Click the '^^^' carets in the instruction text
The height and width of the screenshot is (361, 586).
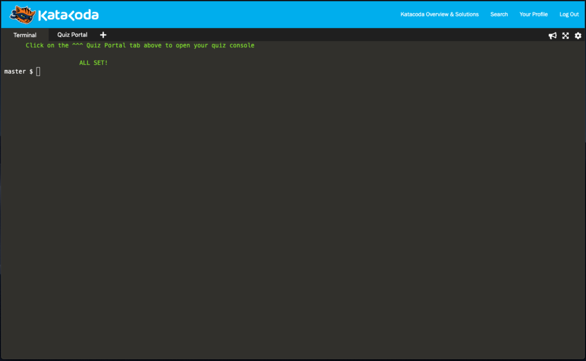[78, 46]
